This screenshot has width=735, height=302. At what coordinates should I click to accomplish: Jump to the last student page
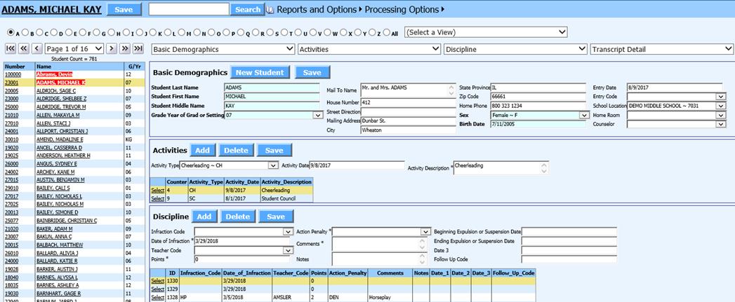tap(139, 48)
